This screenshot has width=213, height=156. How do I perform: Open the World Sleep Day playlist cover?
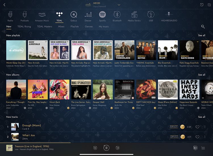coord(16,50)
